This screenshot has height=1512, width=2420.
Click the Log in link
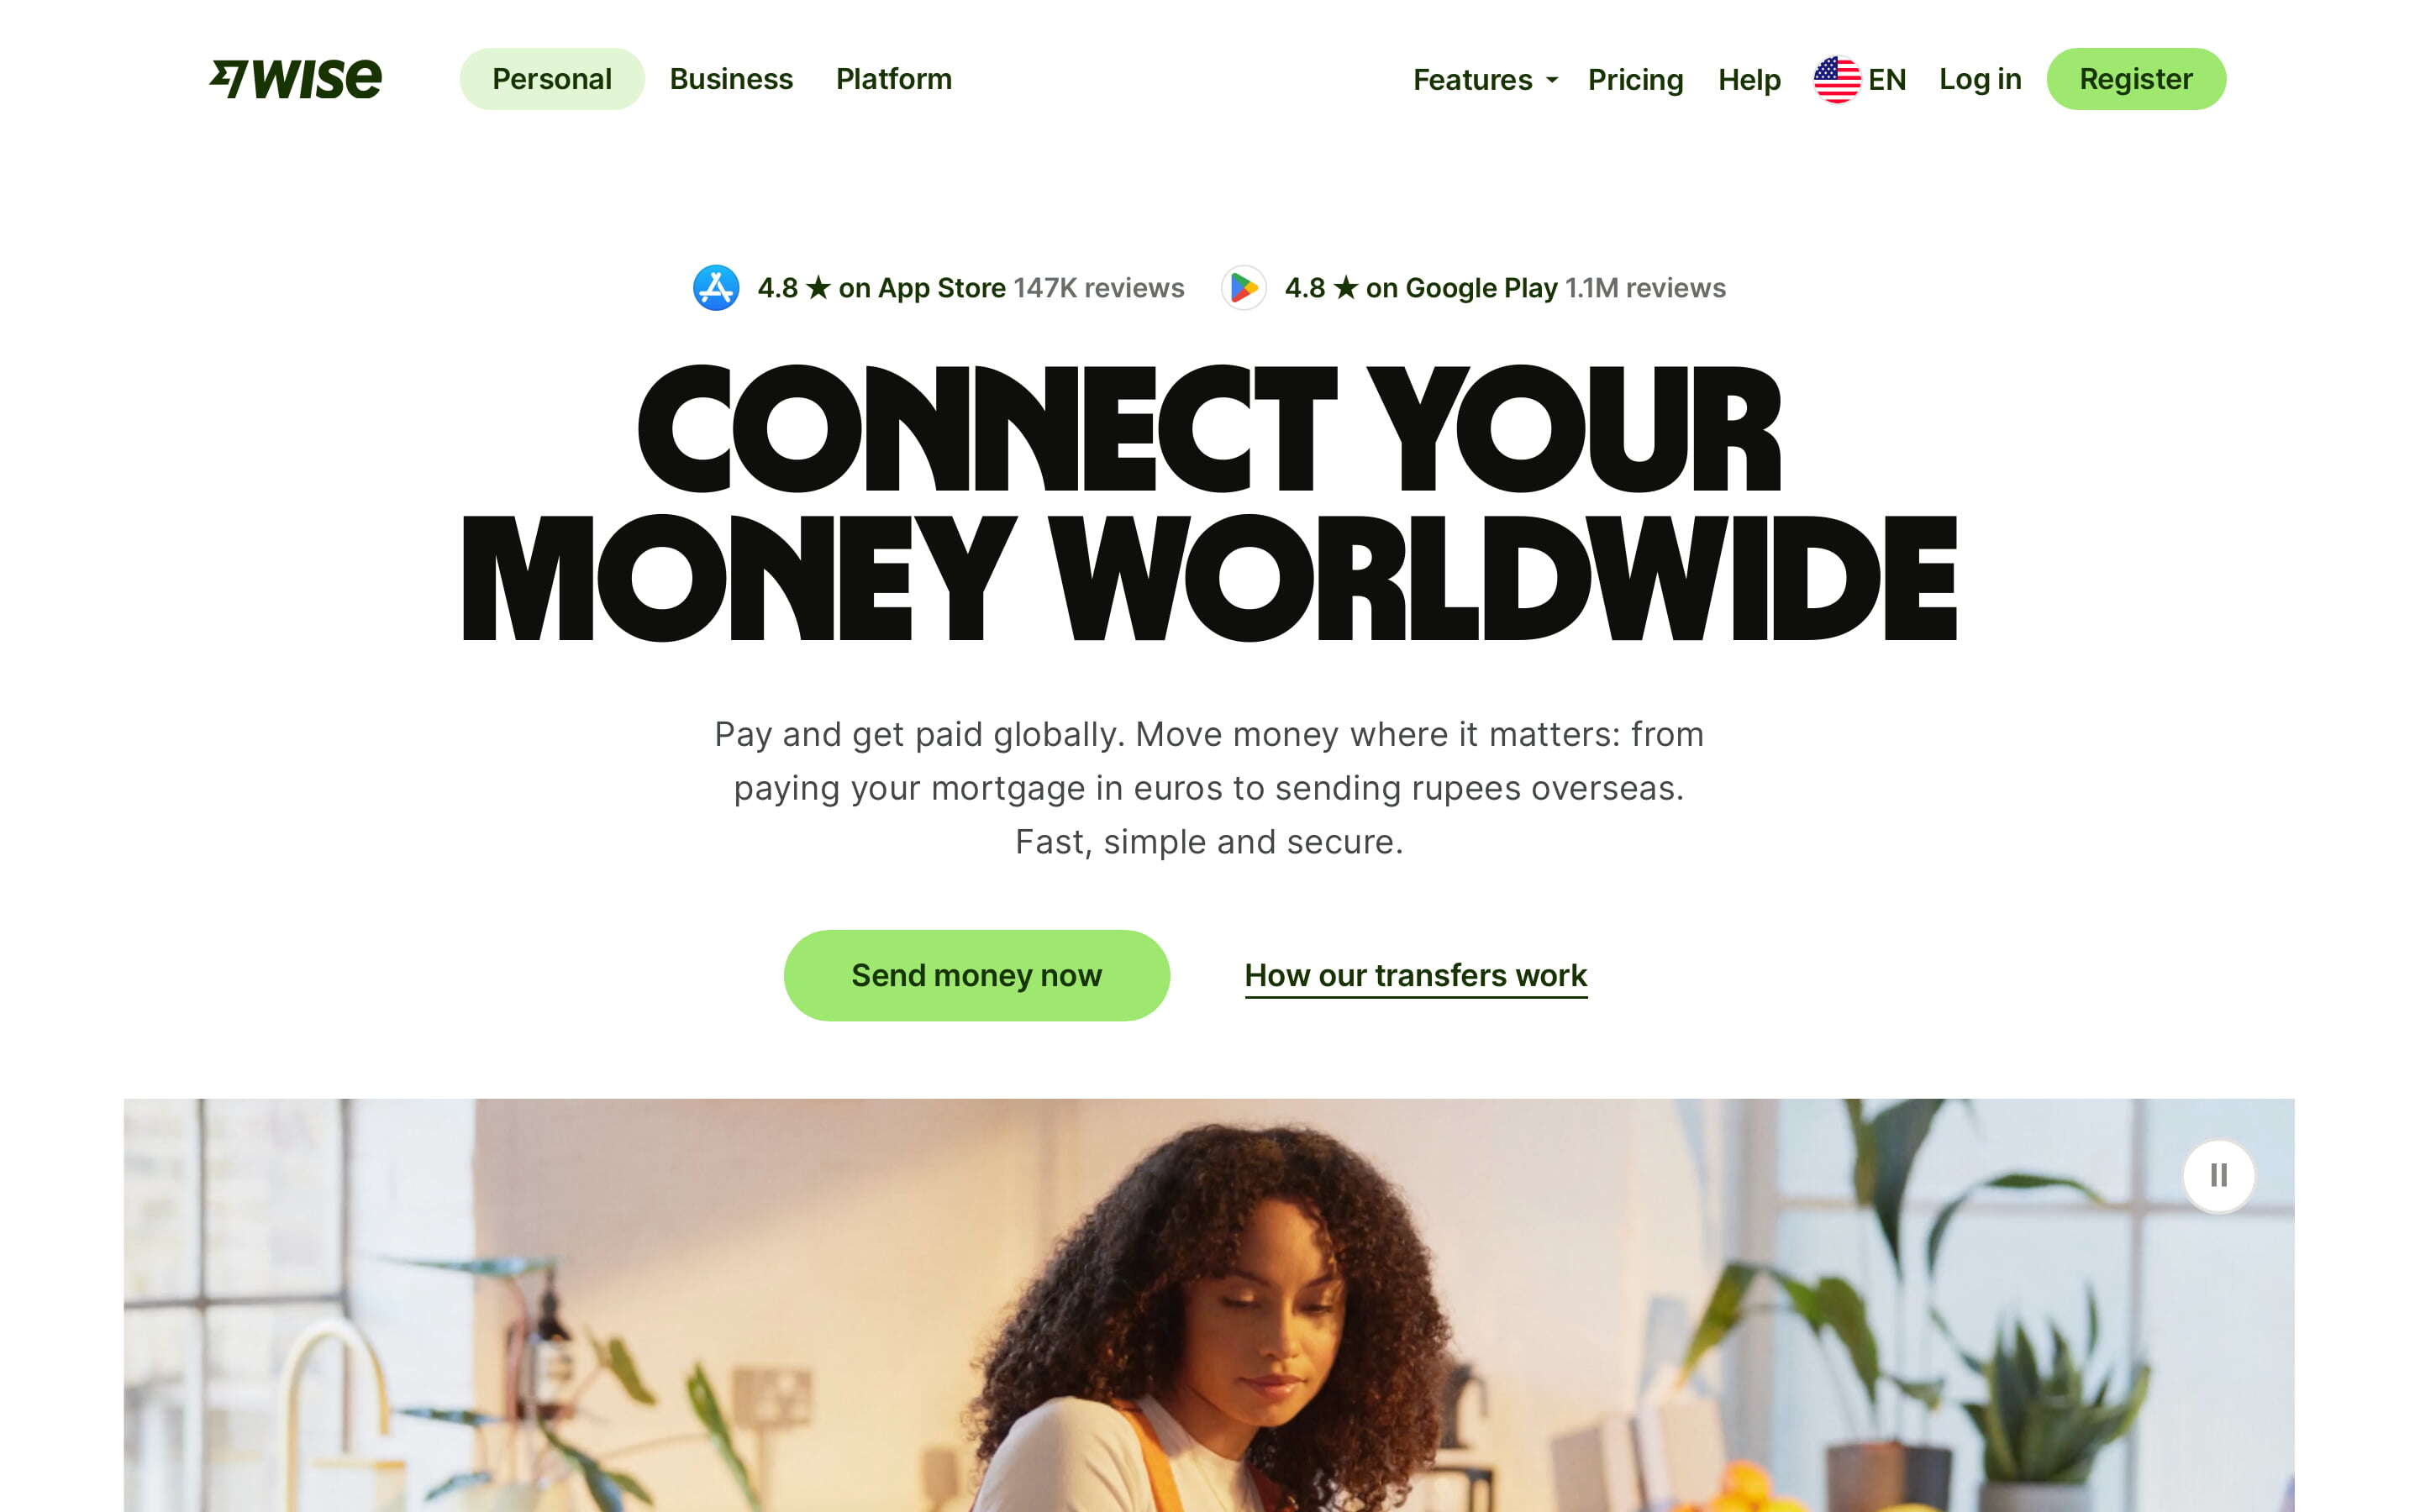tap(1980, 79)
